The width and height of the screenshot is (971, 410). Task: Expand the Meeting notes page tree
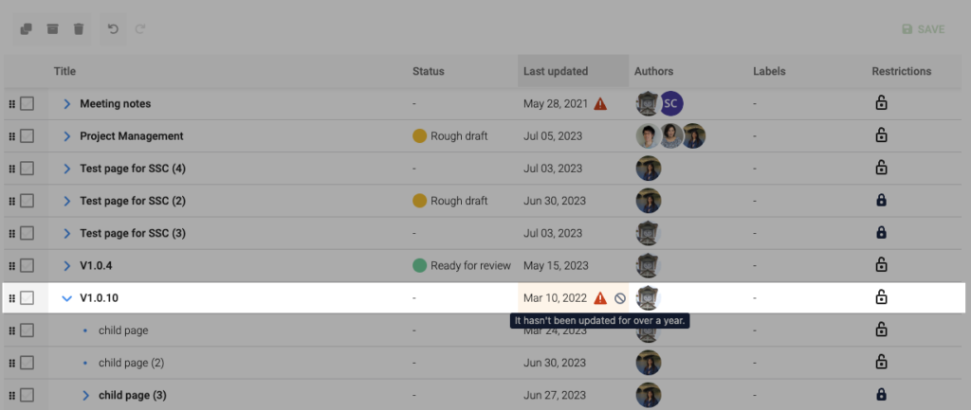[66, 103]
